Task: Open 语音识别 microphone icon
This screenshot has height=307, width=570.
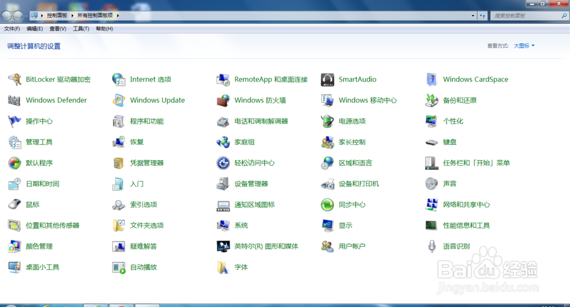Action: (x=431, y=246)
